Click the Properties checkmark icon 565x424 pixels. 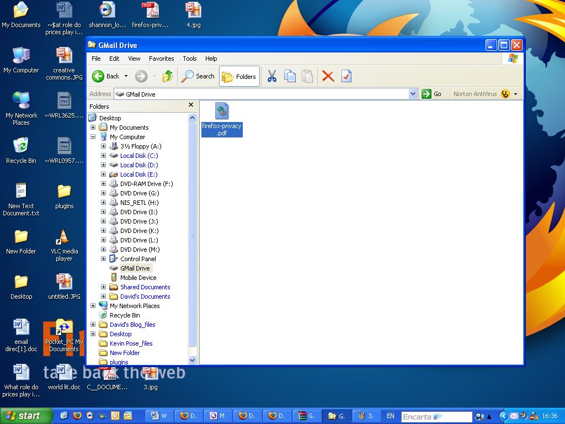point(347,76)
